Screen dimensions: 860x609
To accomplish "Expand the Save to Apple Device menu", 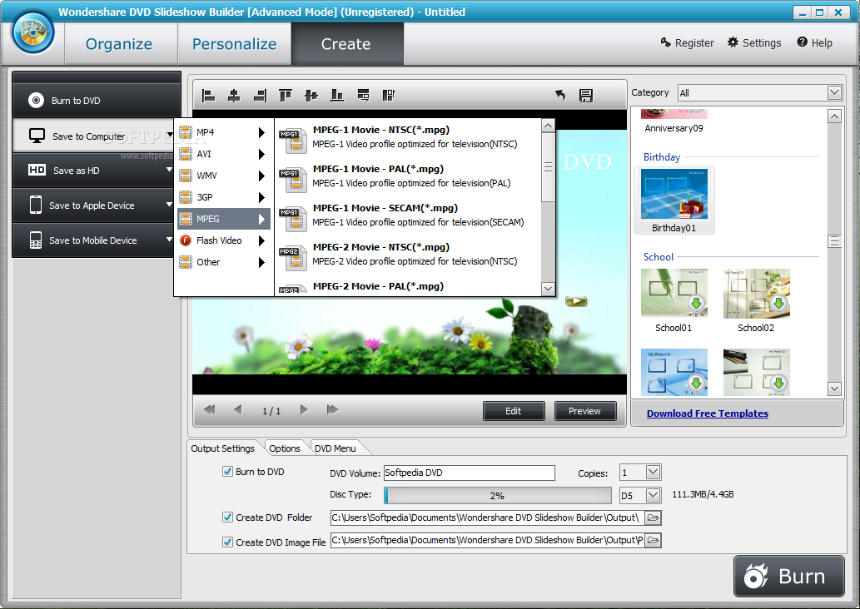I will pyautogui.click(x=170, y=205).
